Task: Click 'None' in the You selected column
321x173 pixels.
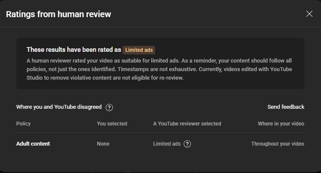Action: click(103, 144)
